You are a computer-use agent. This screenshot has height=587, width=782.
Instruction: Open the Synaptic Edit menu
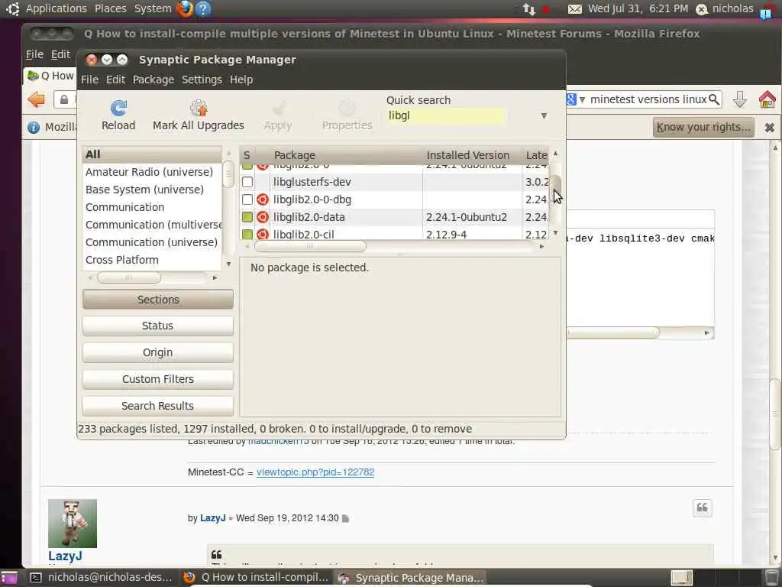tap(116, 79)
